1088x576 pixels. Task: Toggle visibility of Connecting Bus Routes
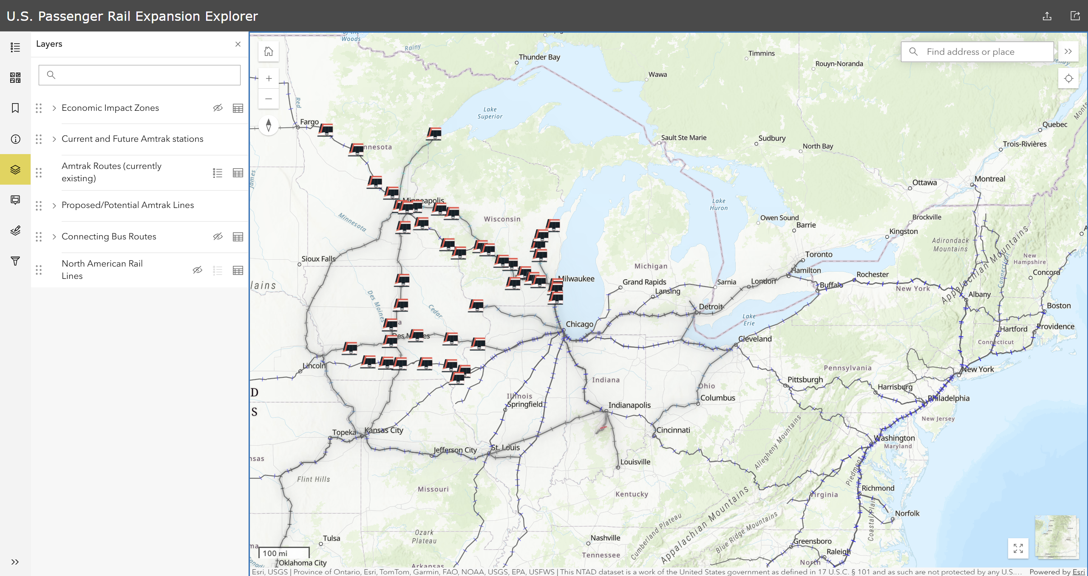click(218, 237)
